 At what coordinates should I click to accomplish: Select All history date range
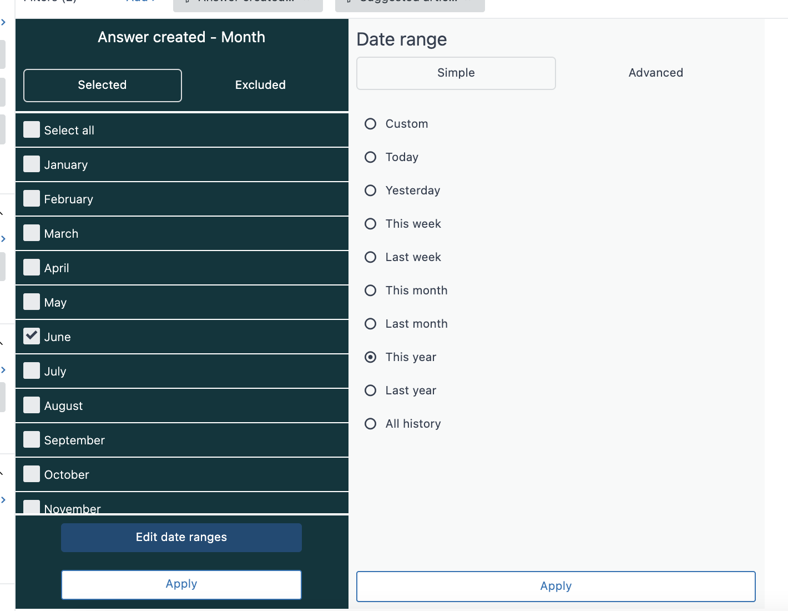370,424
